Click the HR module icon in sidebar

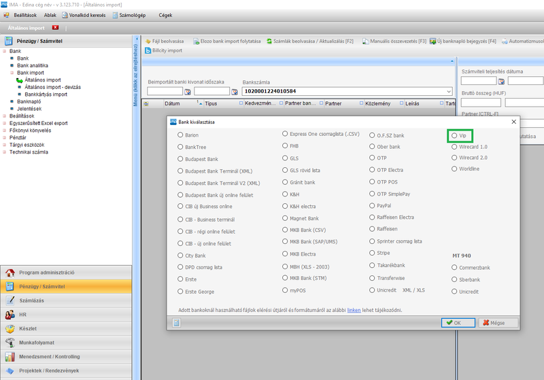pyautogui.click(x=10, y=315)
